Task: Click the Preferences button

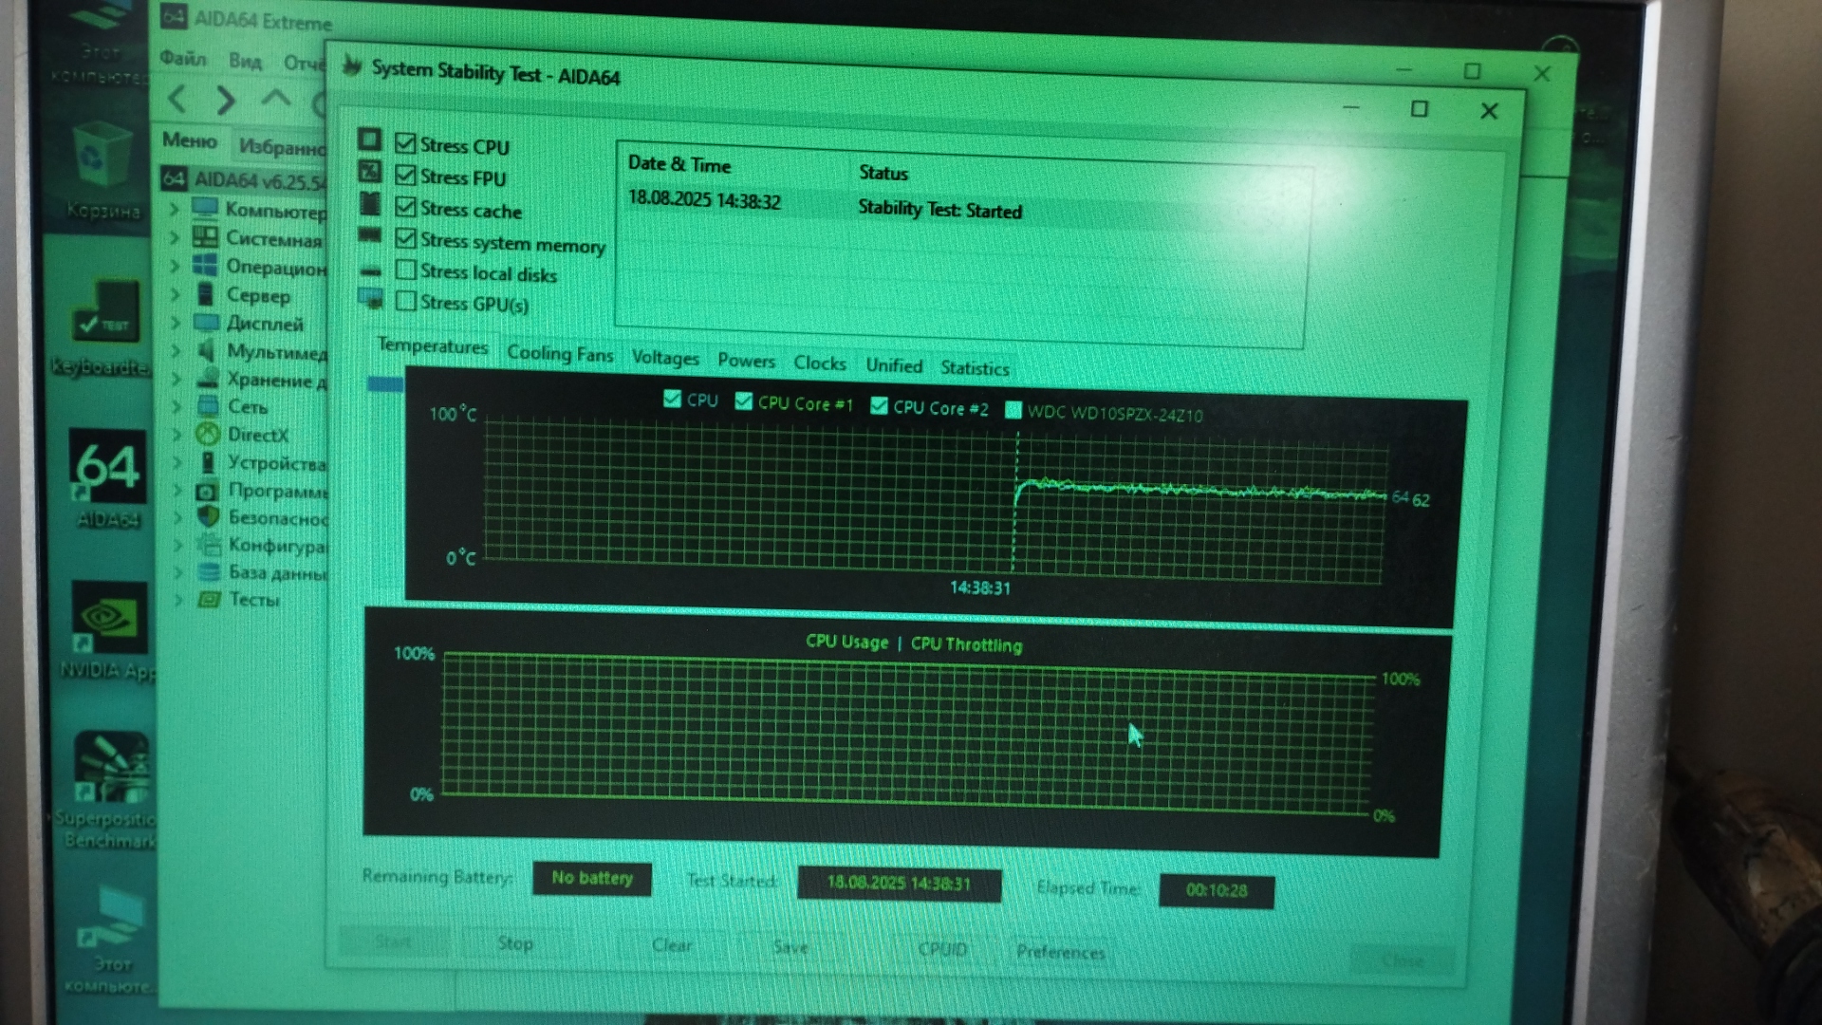Action: [x=1060, y=951]
